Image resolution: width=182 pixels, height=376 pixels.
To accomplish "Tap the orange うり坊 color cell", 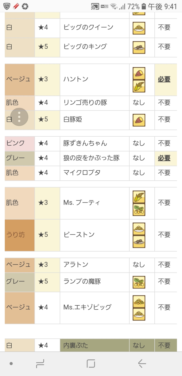I will pyautogui.click(x=19, y=235).
